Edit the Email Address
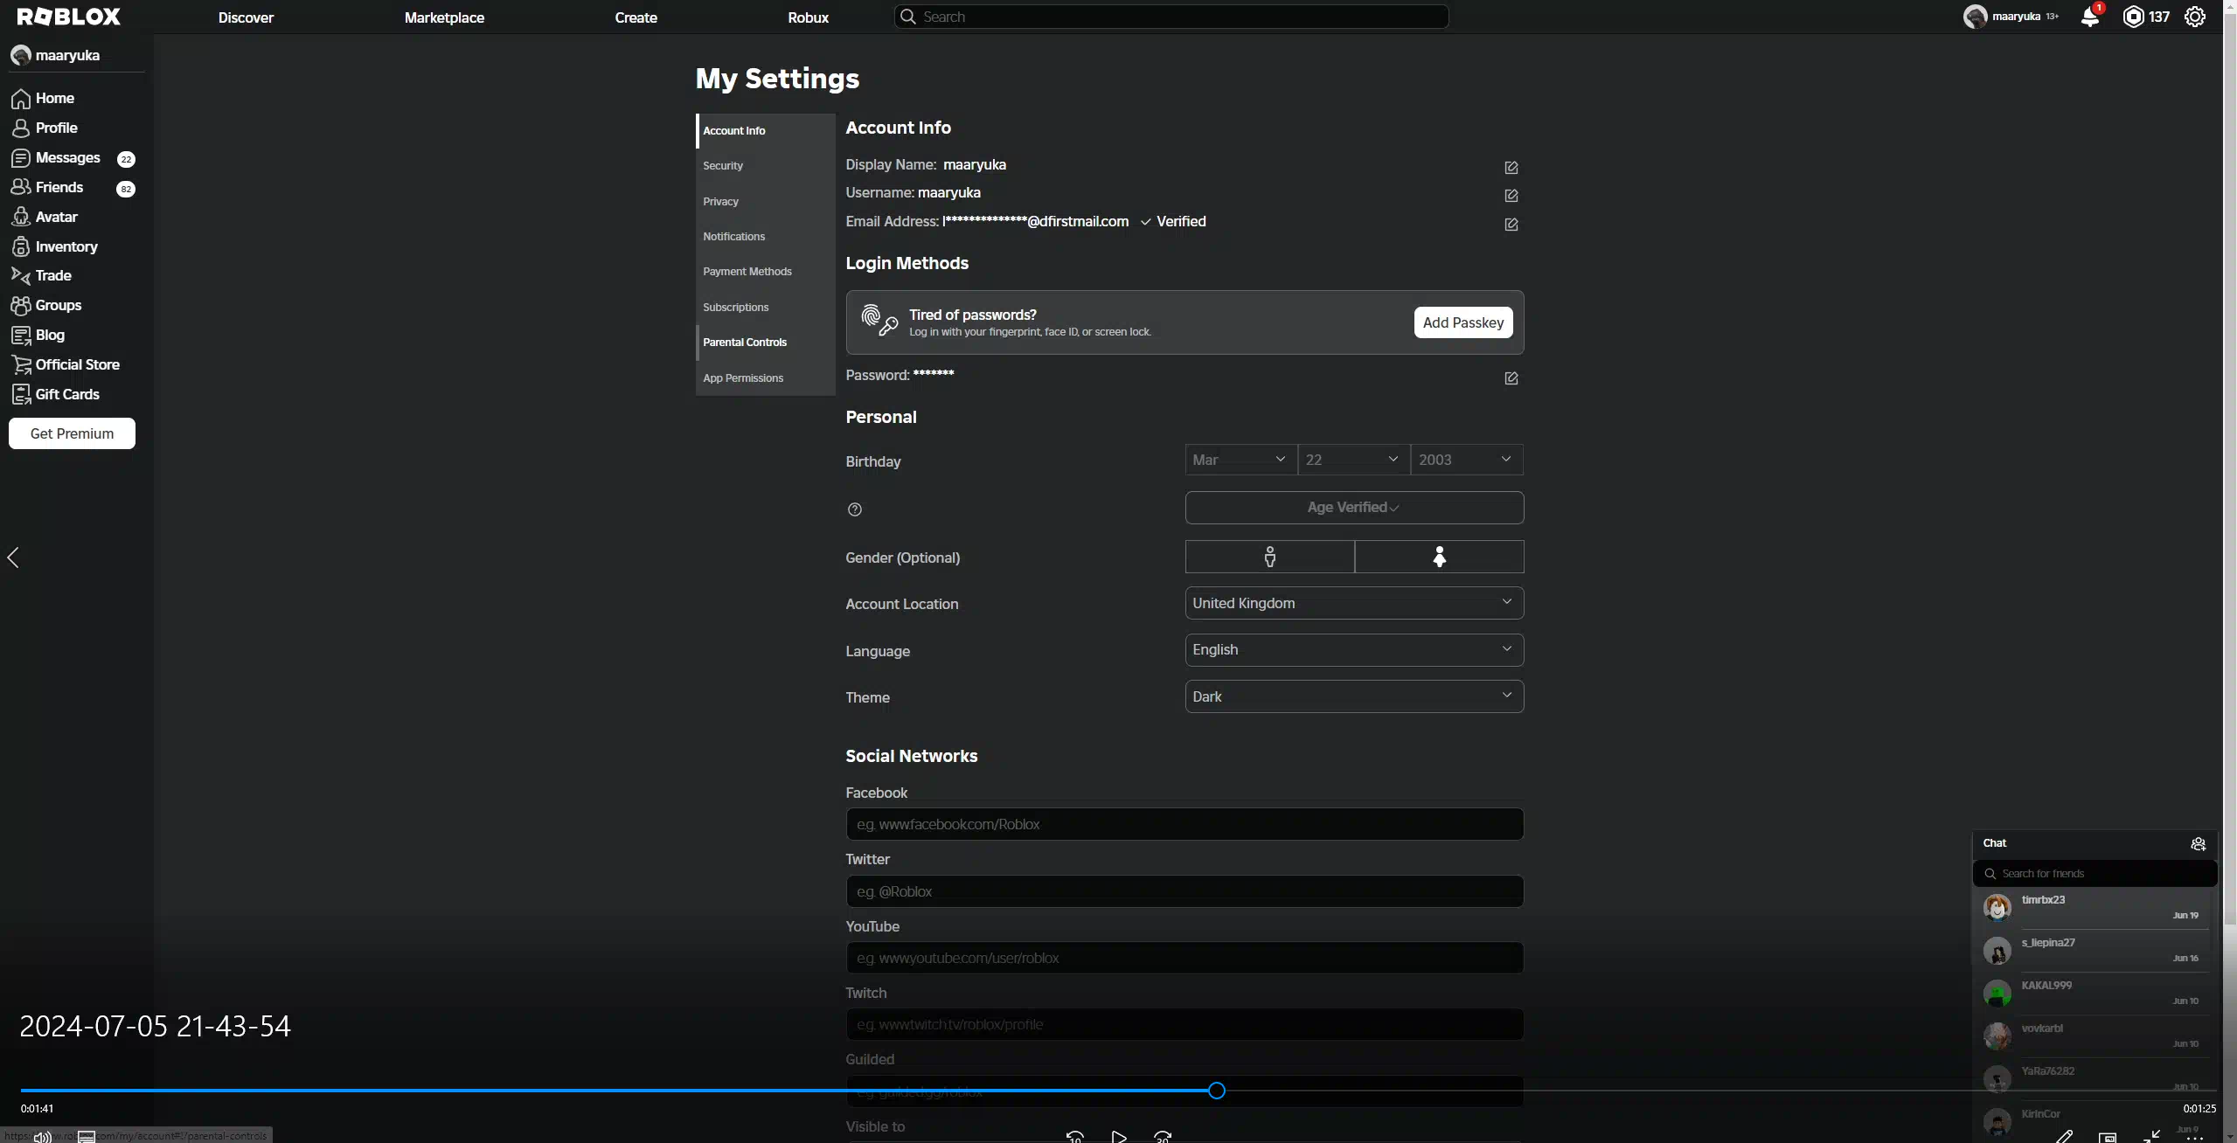Screen dimensions: 2237x1143 pyautogui.click(x=1511, y=224)
